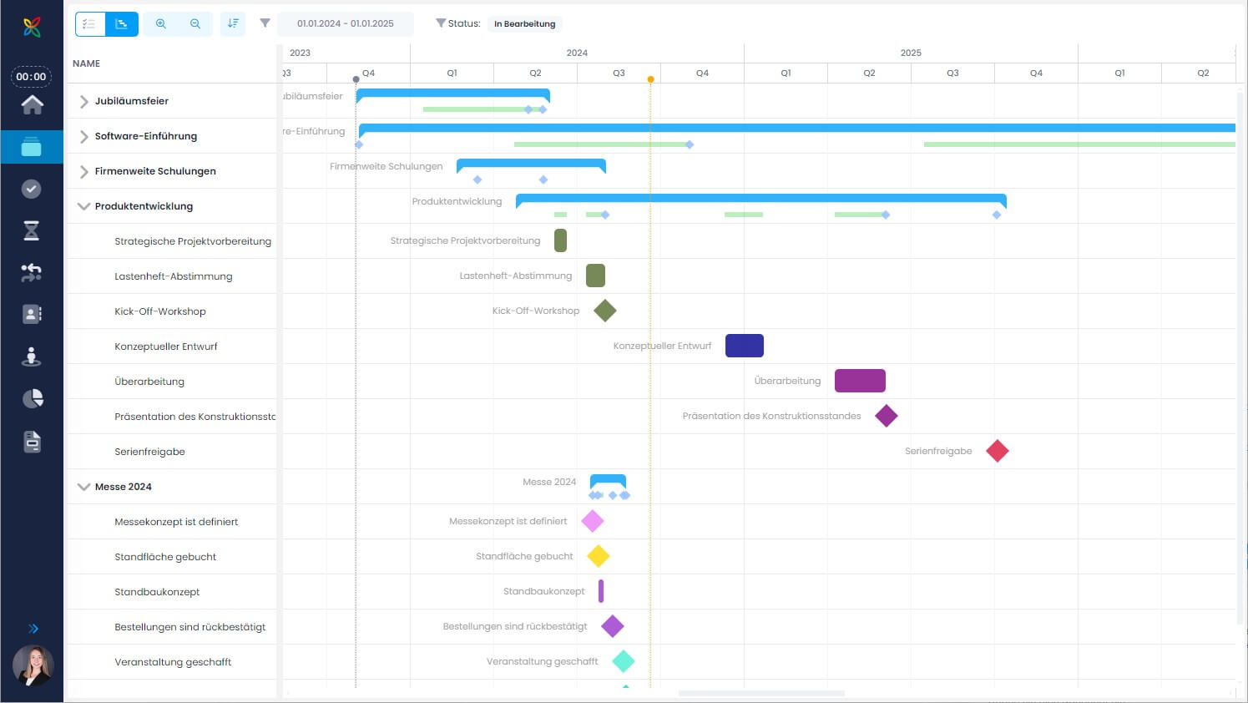Screen dimensions: 1248x703
Task: Switch to Gantt chart view toggle
Action: (x=122, y=23)
